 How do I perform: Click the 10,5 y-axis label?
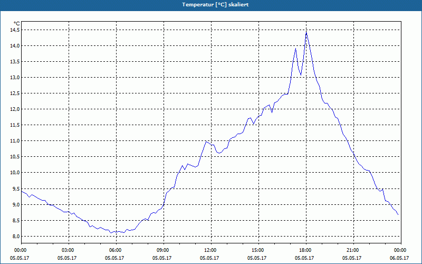(15, 157)
